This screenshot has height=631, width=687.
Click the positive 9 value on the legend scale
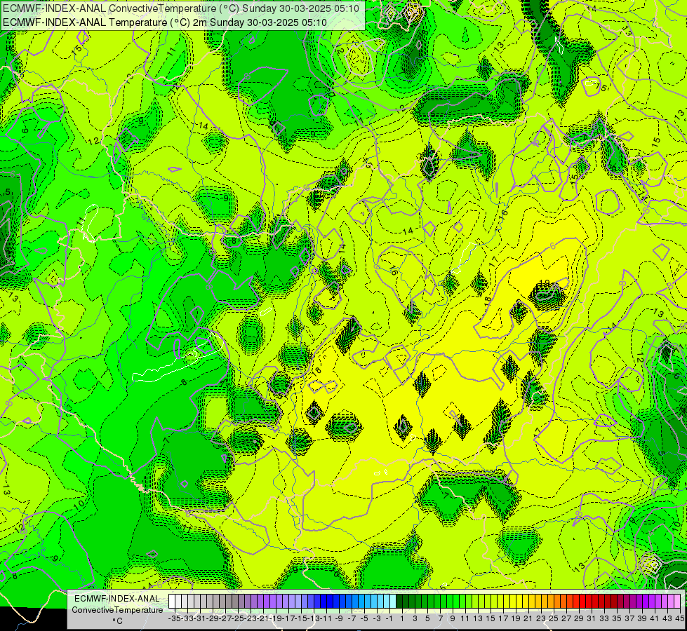[x=453, y=618]
